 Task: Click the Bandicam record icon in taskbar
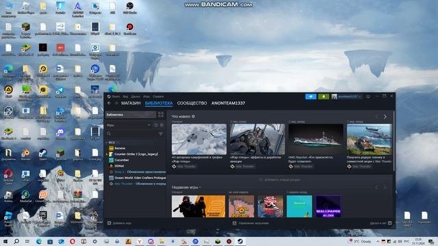(229, 241)
